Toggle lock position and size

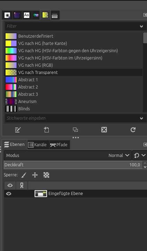[x=35, y=175]
